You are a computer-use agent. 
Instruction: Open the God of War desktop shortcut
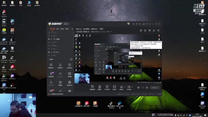[x=12, y=86]
